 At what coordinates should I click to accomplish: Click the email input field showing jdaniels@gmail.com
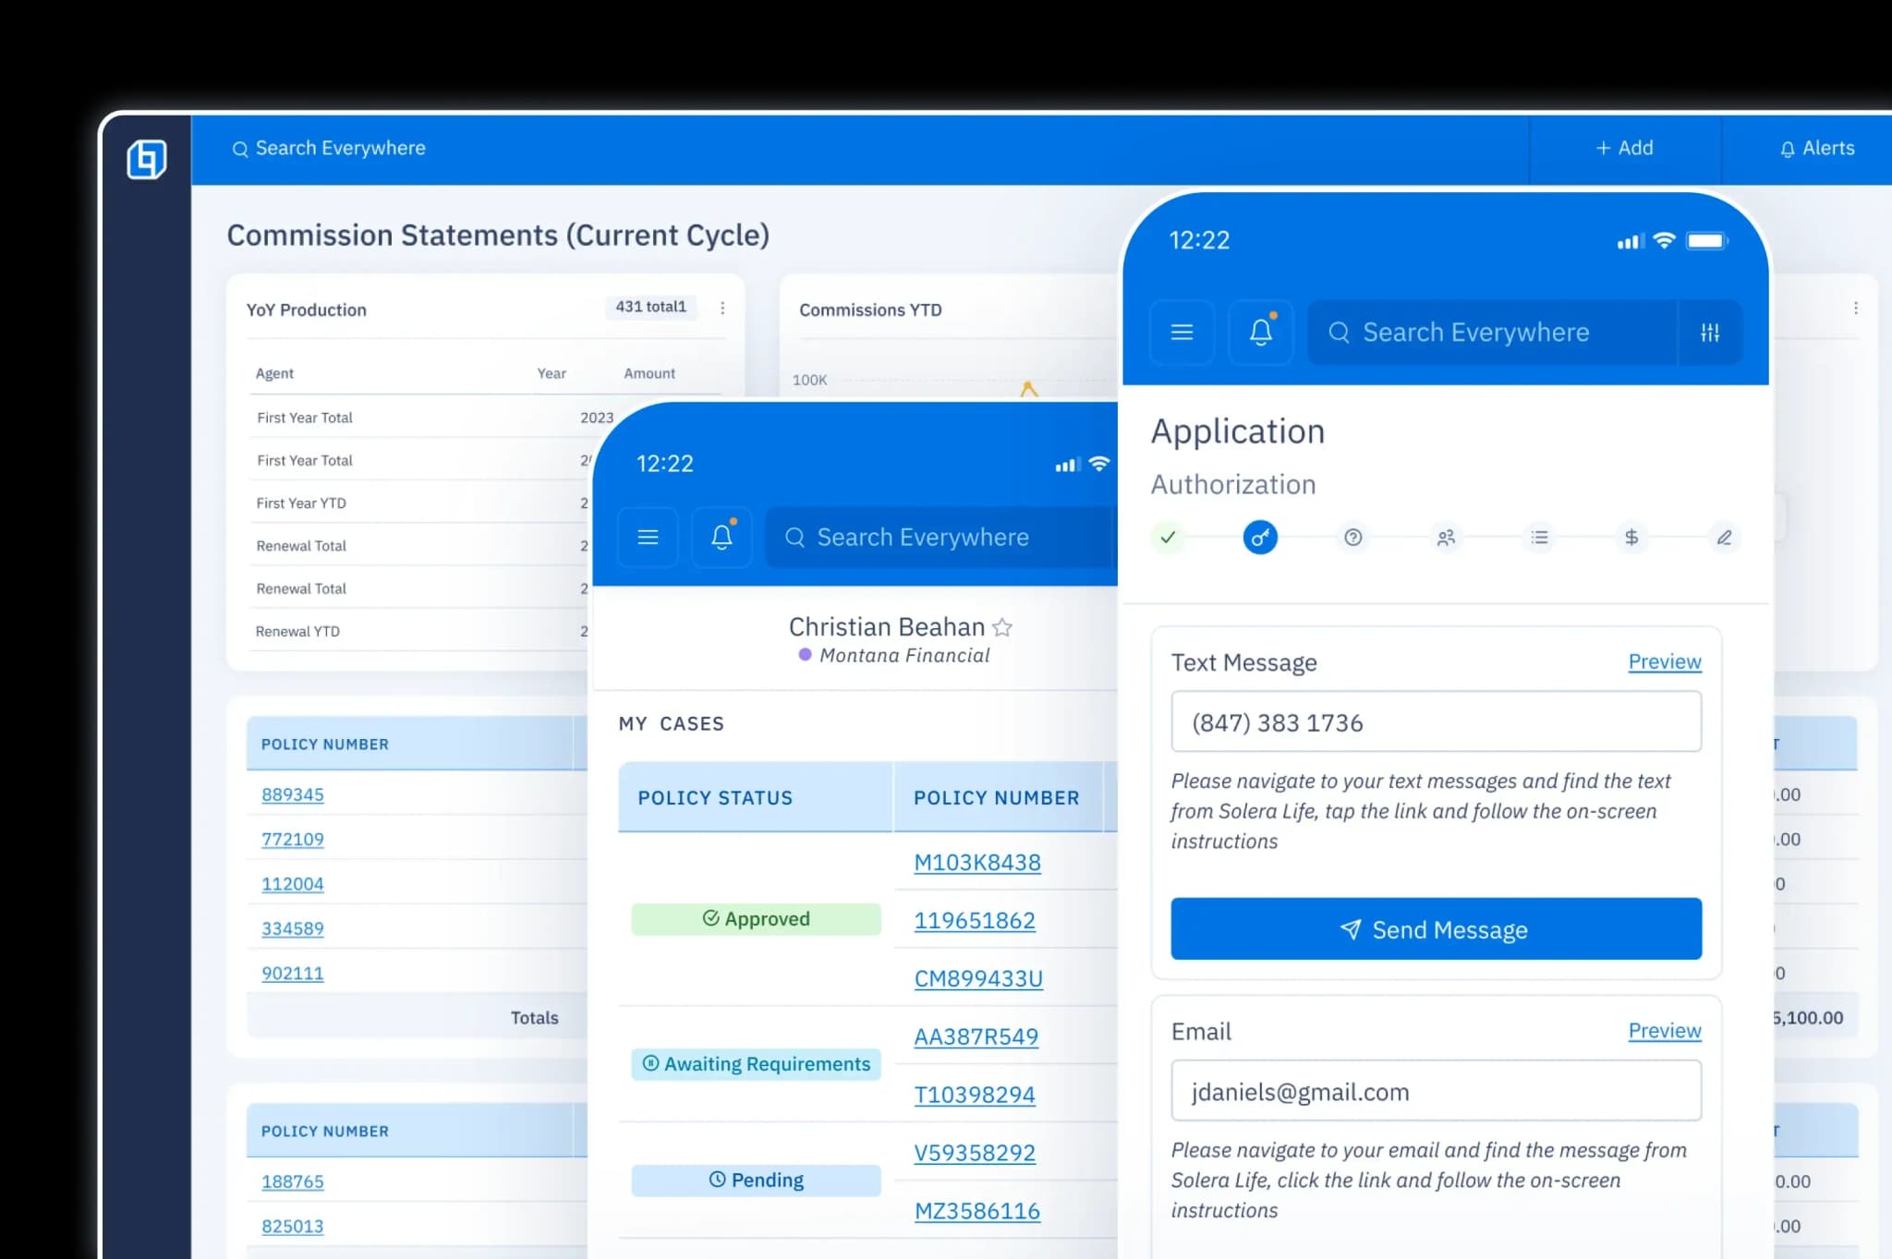[1435, 1091]
